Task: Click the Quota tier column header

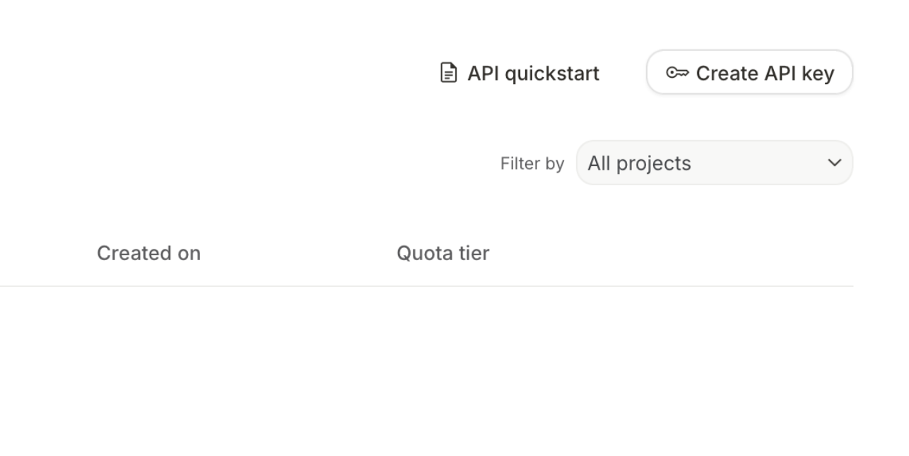Action: (x=442, y=252)
